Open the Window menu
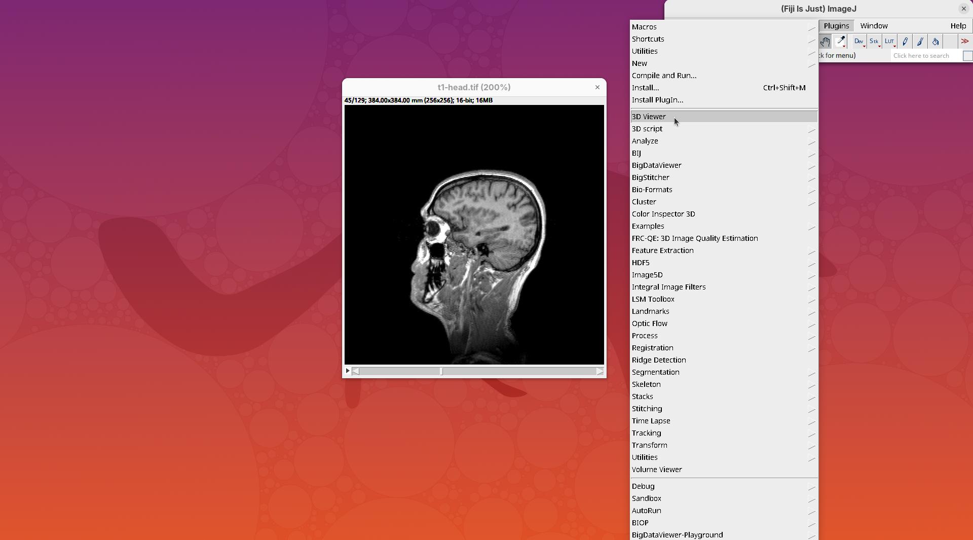Image resolution: width=973 pixels, height=540 pixels. point(874,26)
